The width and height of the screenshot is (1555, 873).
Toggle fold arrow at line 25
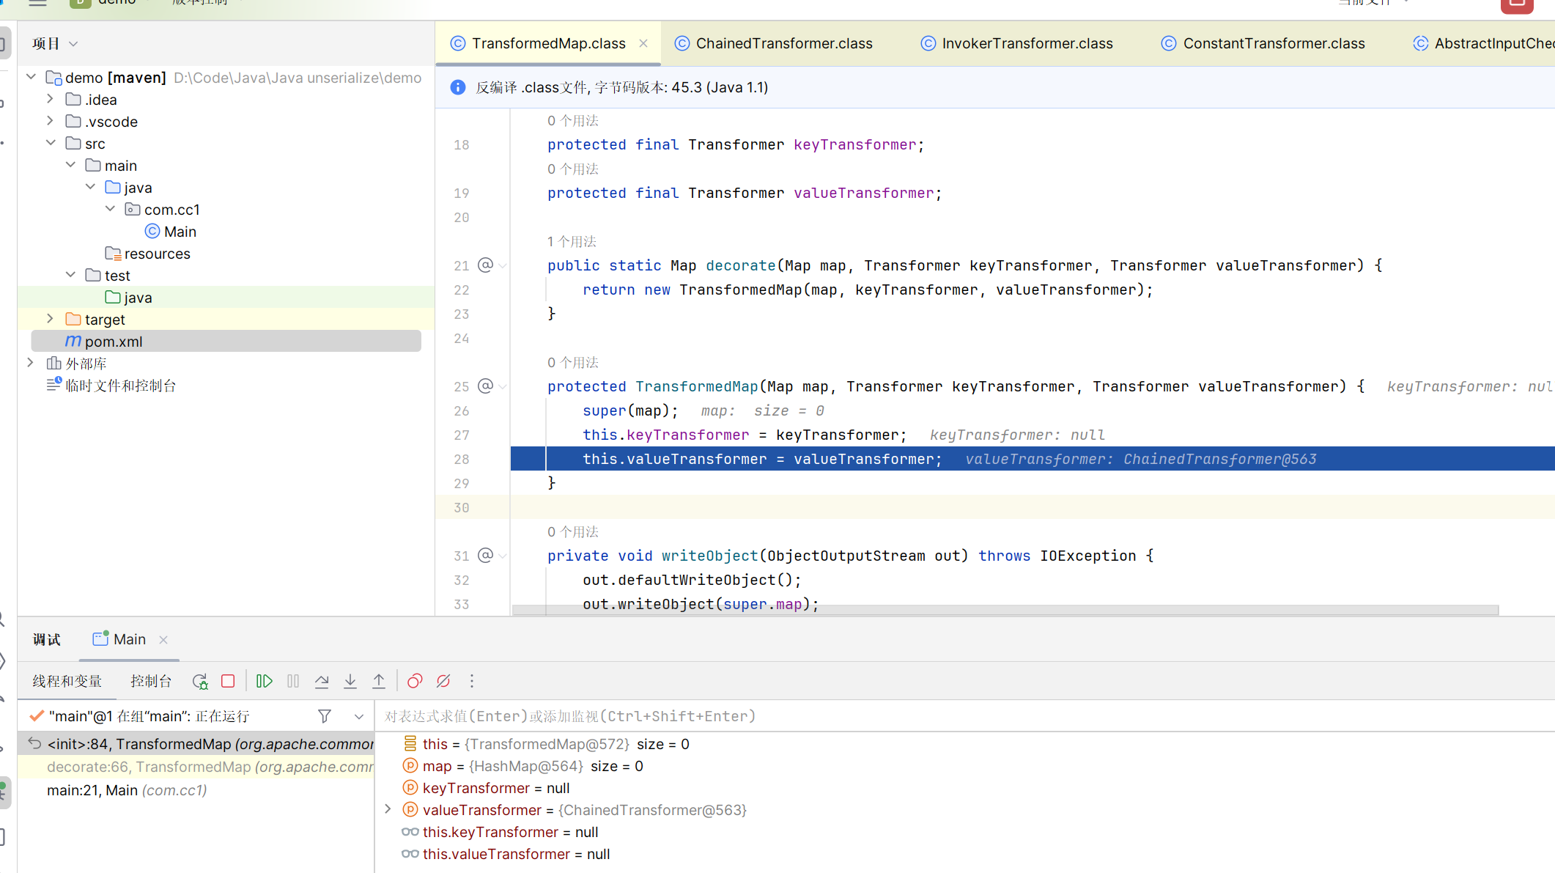coord(503,387)
